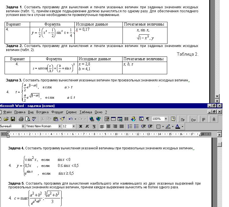This screenshot has height=207, width=229.
Task: Insert a numbered list with toolbar icon
Action: [x=130, y=126]
